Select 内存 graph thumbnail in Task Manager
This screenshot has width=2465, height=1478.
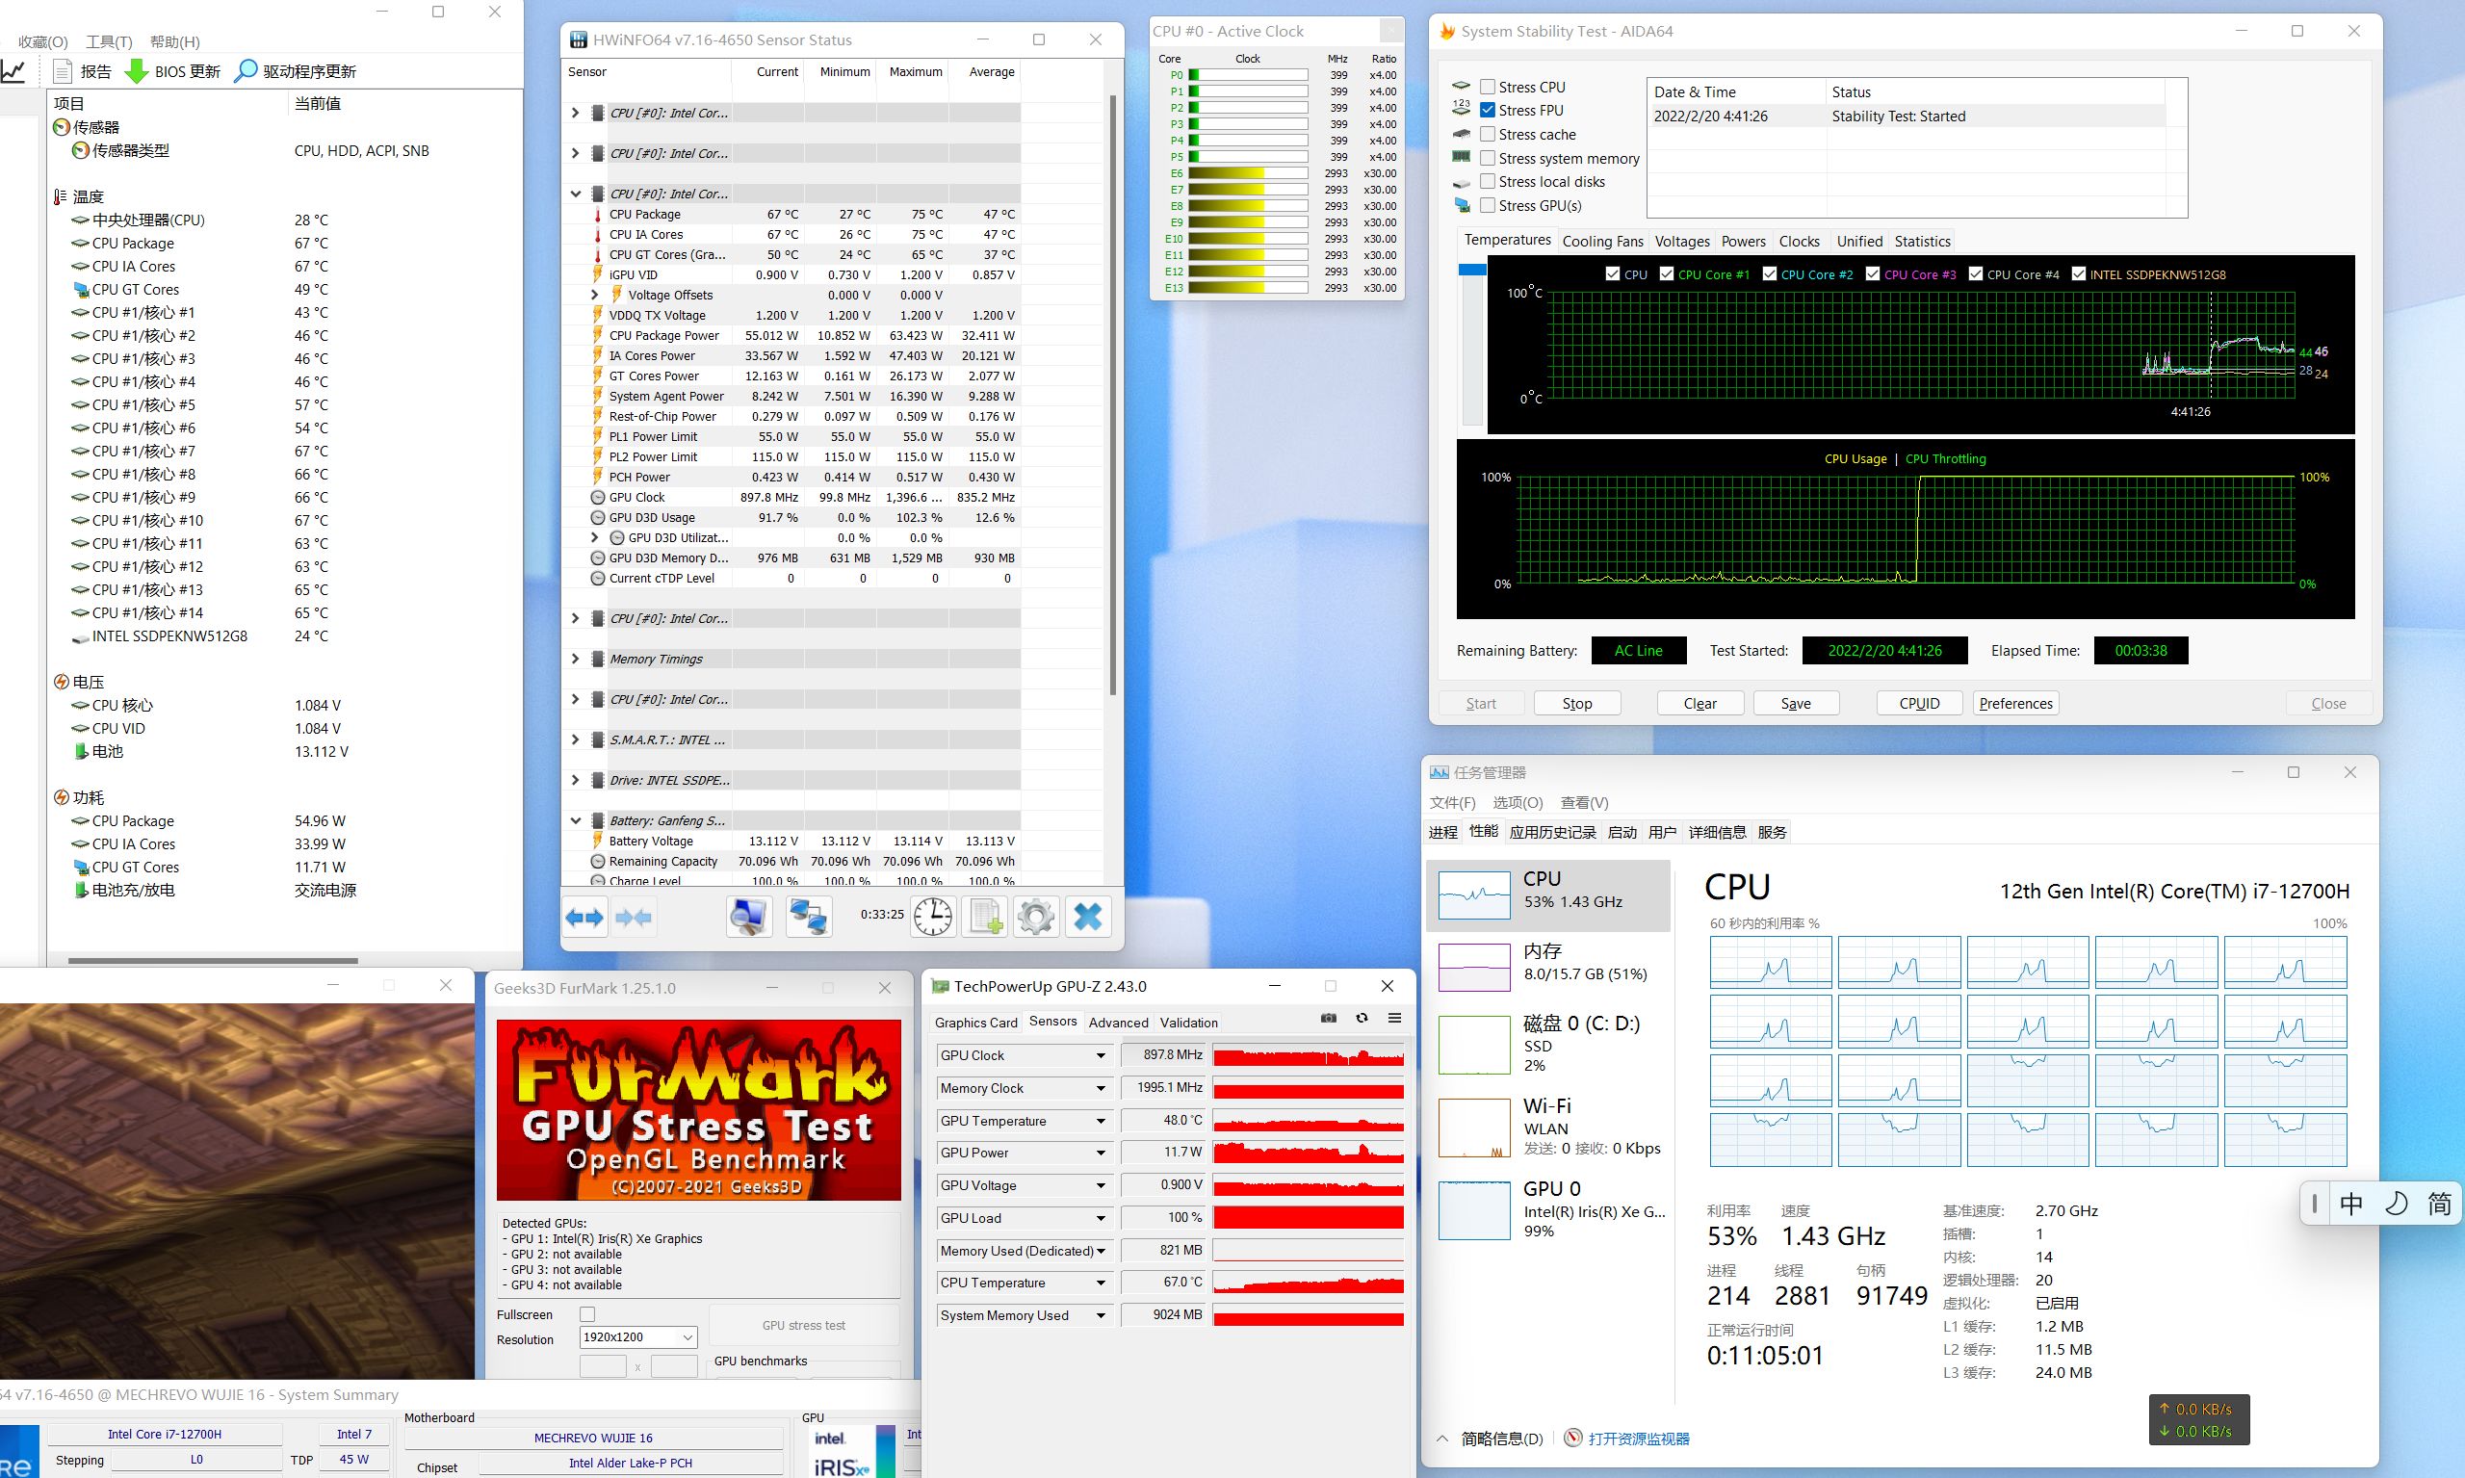(1474, 967)
